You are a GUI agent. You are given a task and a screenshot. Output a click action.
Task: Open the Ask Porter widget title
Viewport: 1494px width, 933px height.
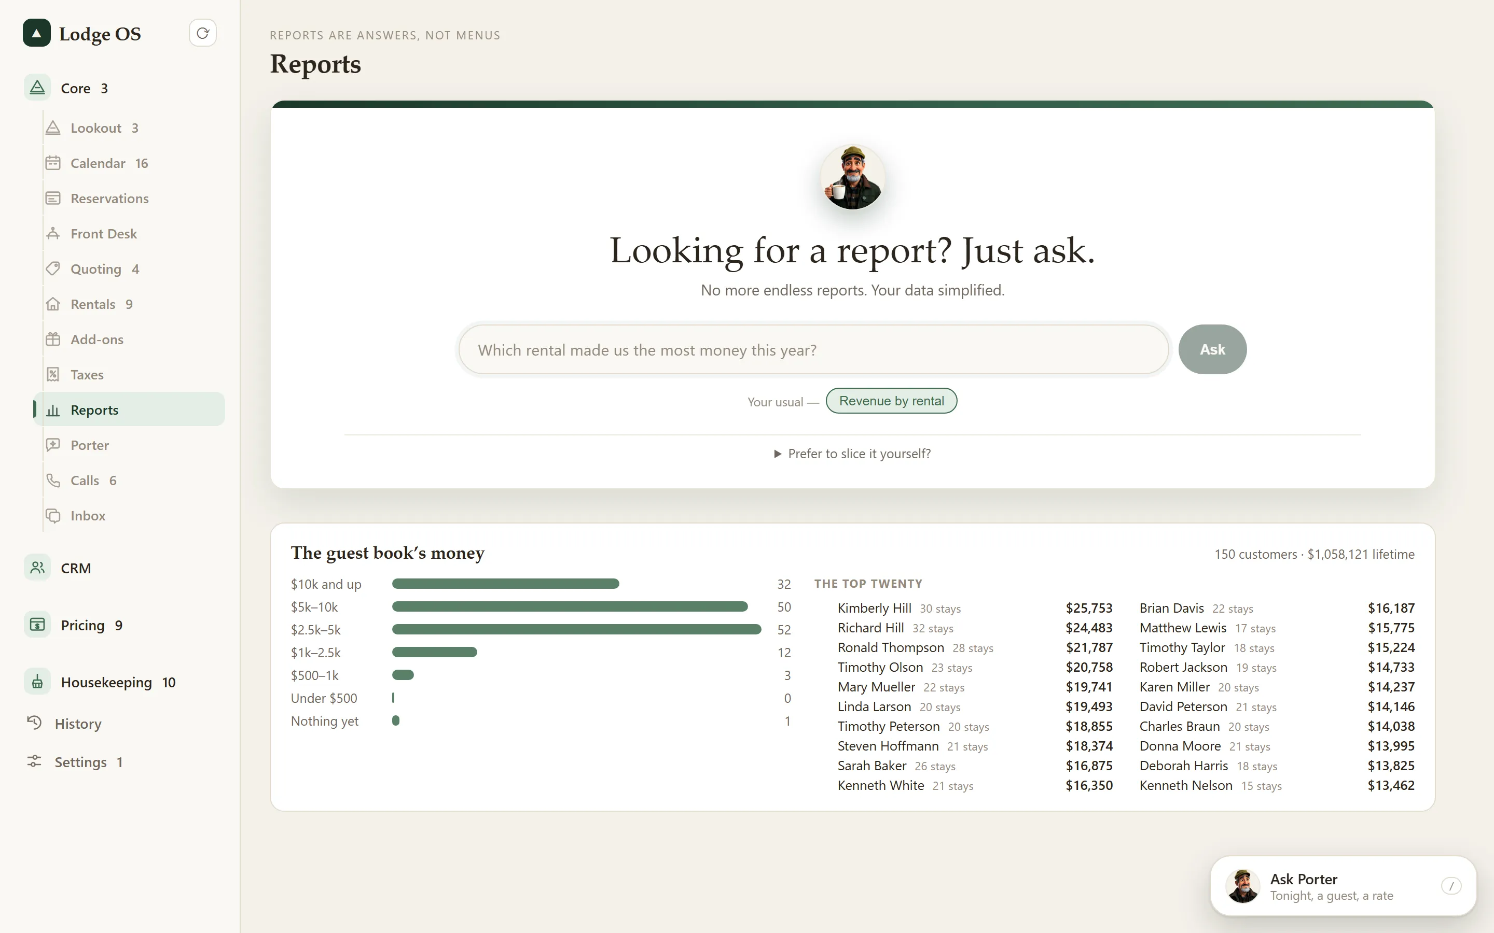(x=1303, y=879)
